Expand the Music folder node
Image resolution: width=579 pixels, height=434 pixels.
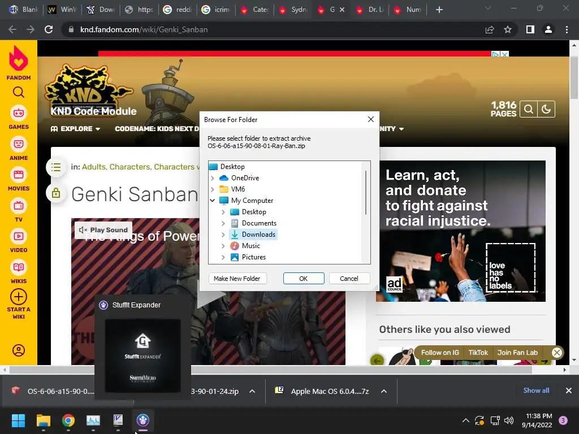(223, 246)
